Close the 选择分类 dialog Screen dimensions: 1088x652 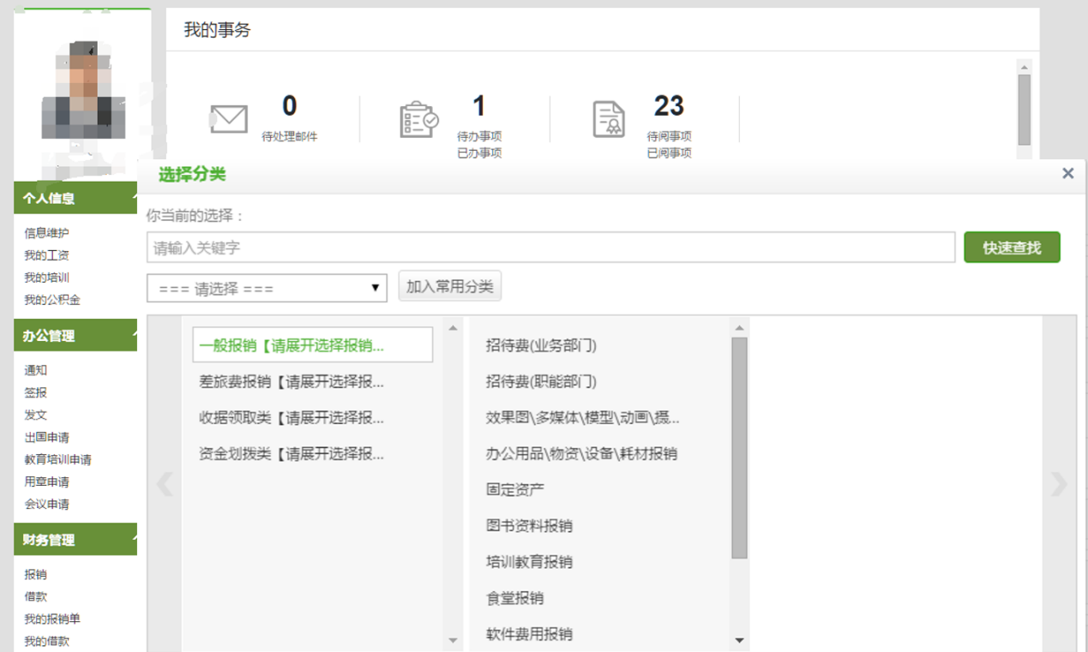[x=1067, y=173]
